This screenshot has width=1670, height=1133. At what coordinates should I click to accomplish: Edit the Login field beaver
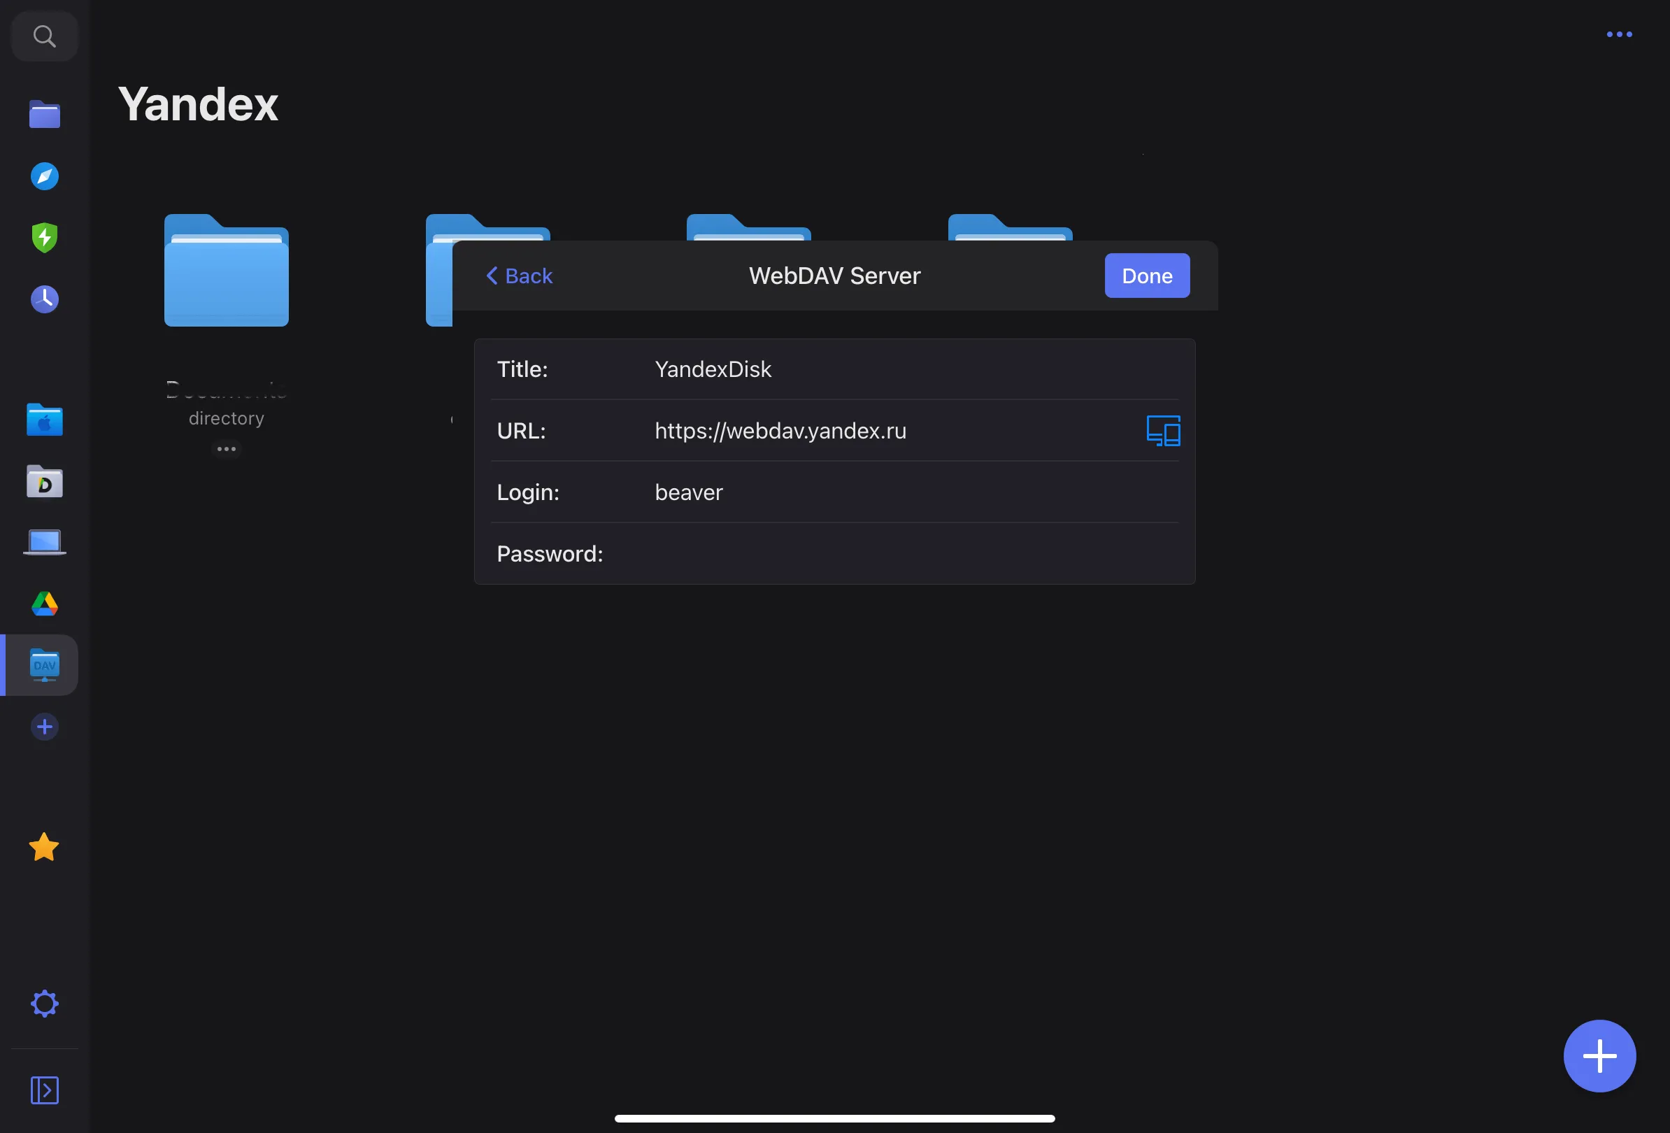tap(834, 492)
